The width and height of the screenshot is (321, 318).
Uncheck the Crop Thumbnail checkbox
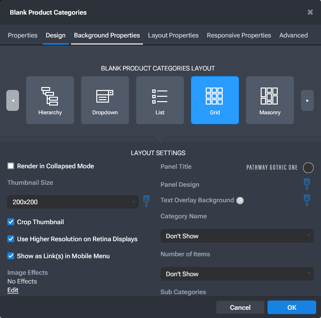[x=11, y=222]
